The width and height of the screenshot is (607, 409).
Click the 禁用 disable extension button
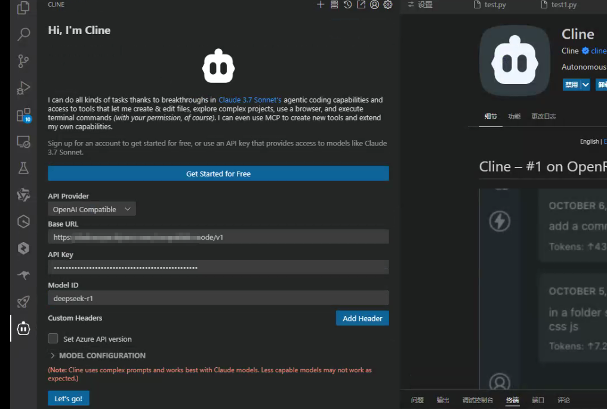coord(571,84)
